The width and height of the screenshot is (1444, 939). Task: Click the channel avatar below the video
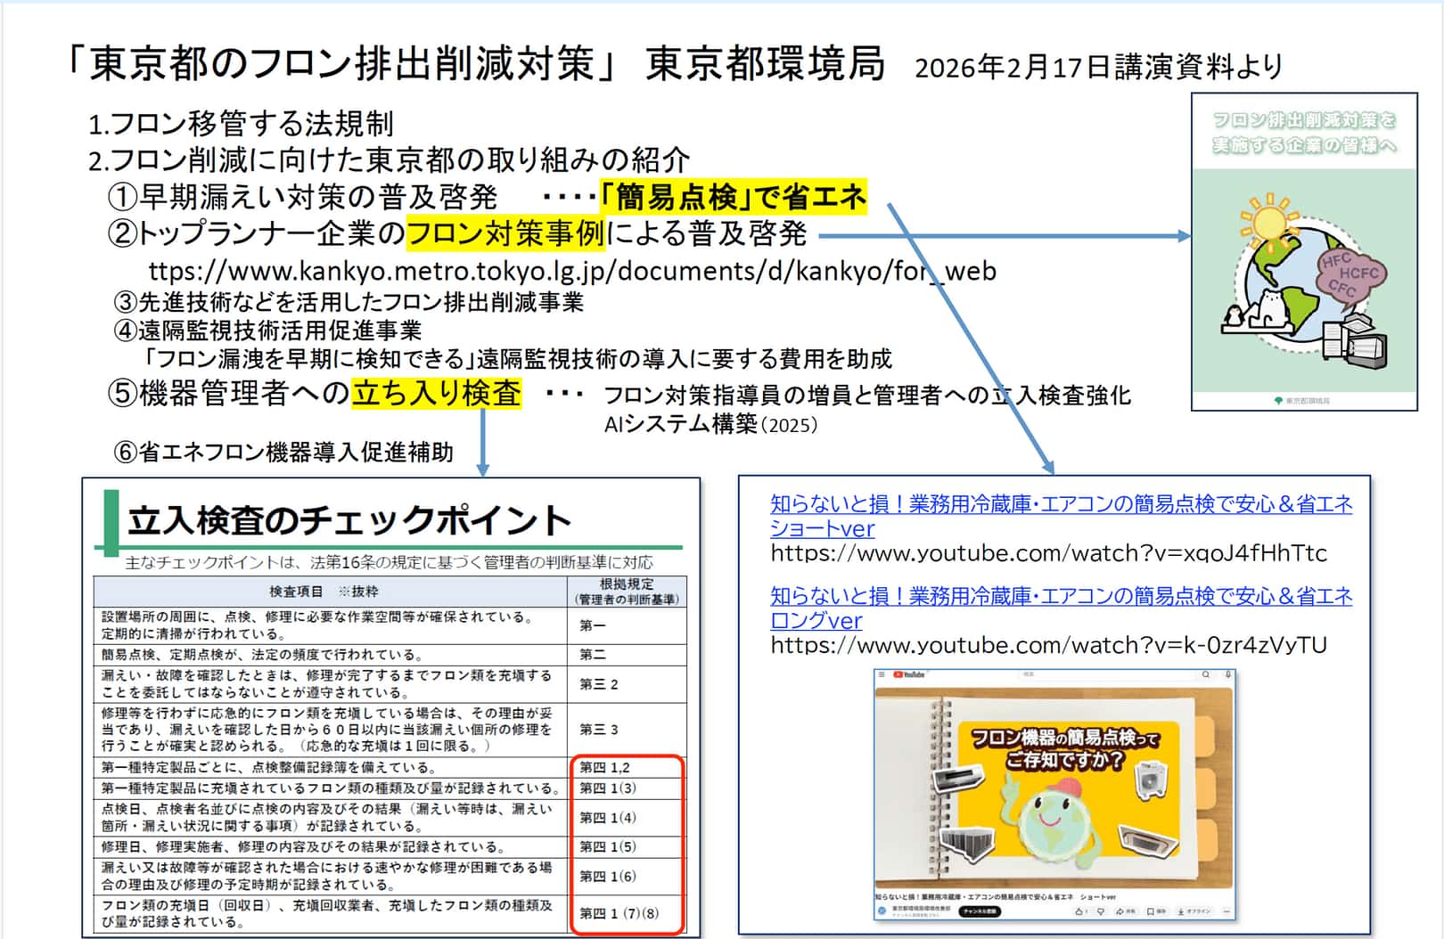click(882, 911)
